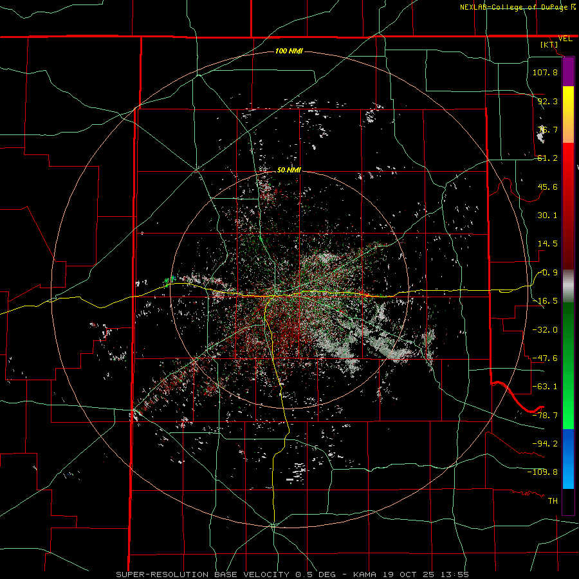This screenshot has height=579, width=579.
Task: Select the yellow-orange segment of the velocity scale
Action: pyautogui.click(x=568, y=115)
